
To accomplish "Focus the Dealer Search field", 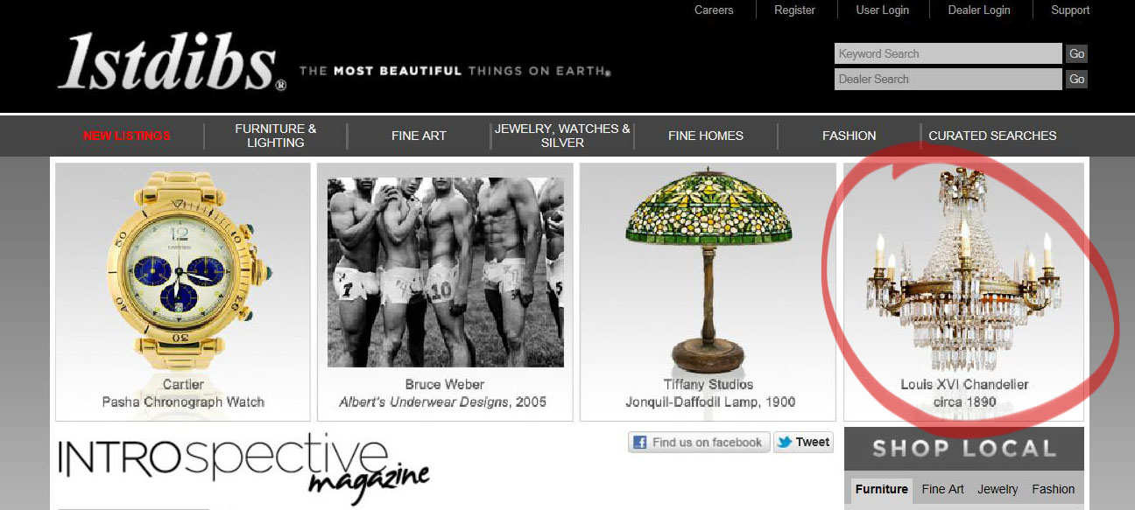I will click(948, 79).
